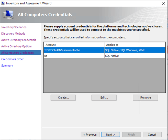The image size is (168, 140).
Task: Click the SQL Native, SQL Windows, WMI cell
Action: coord(135,50)
